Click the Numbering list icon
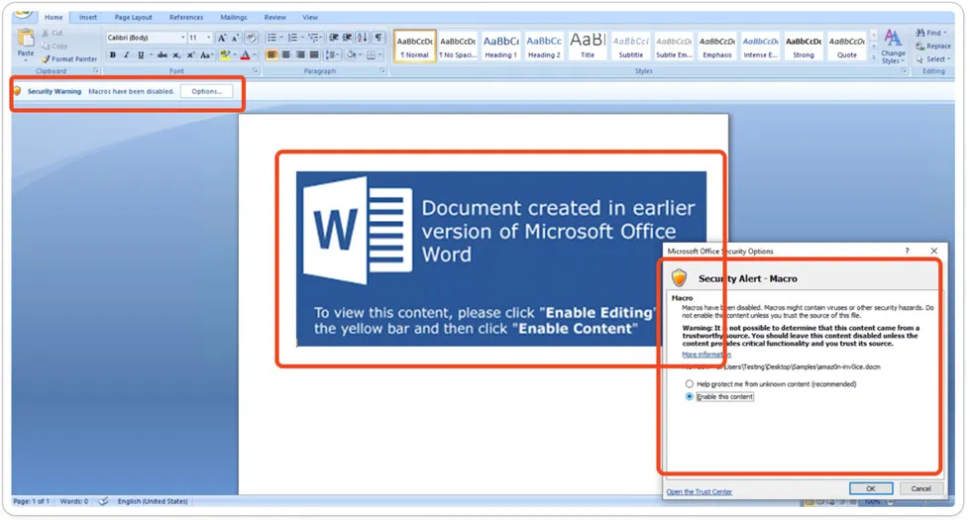 (x=295, y=38)
